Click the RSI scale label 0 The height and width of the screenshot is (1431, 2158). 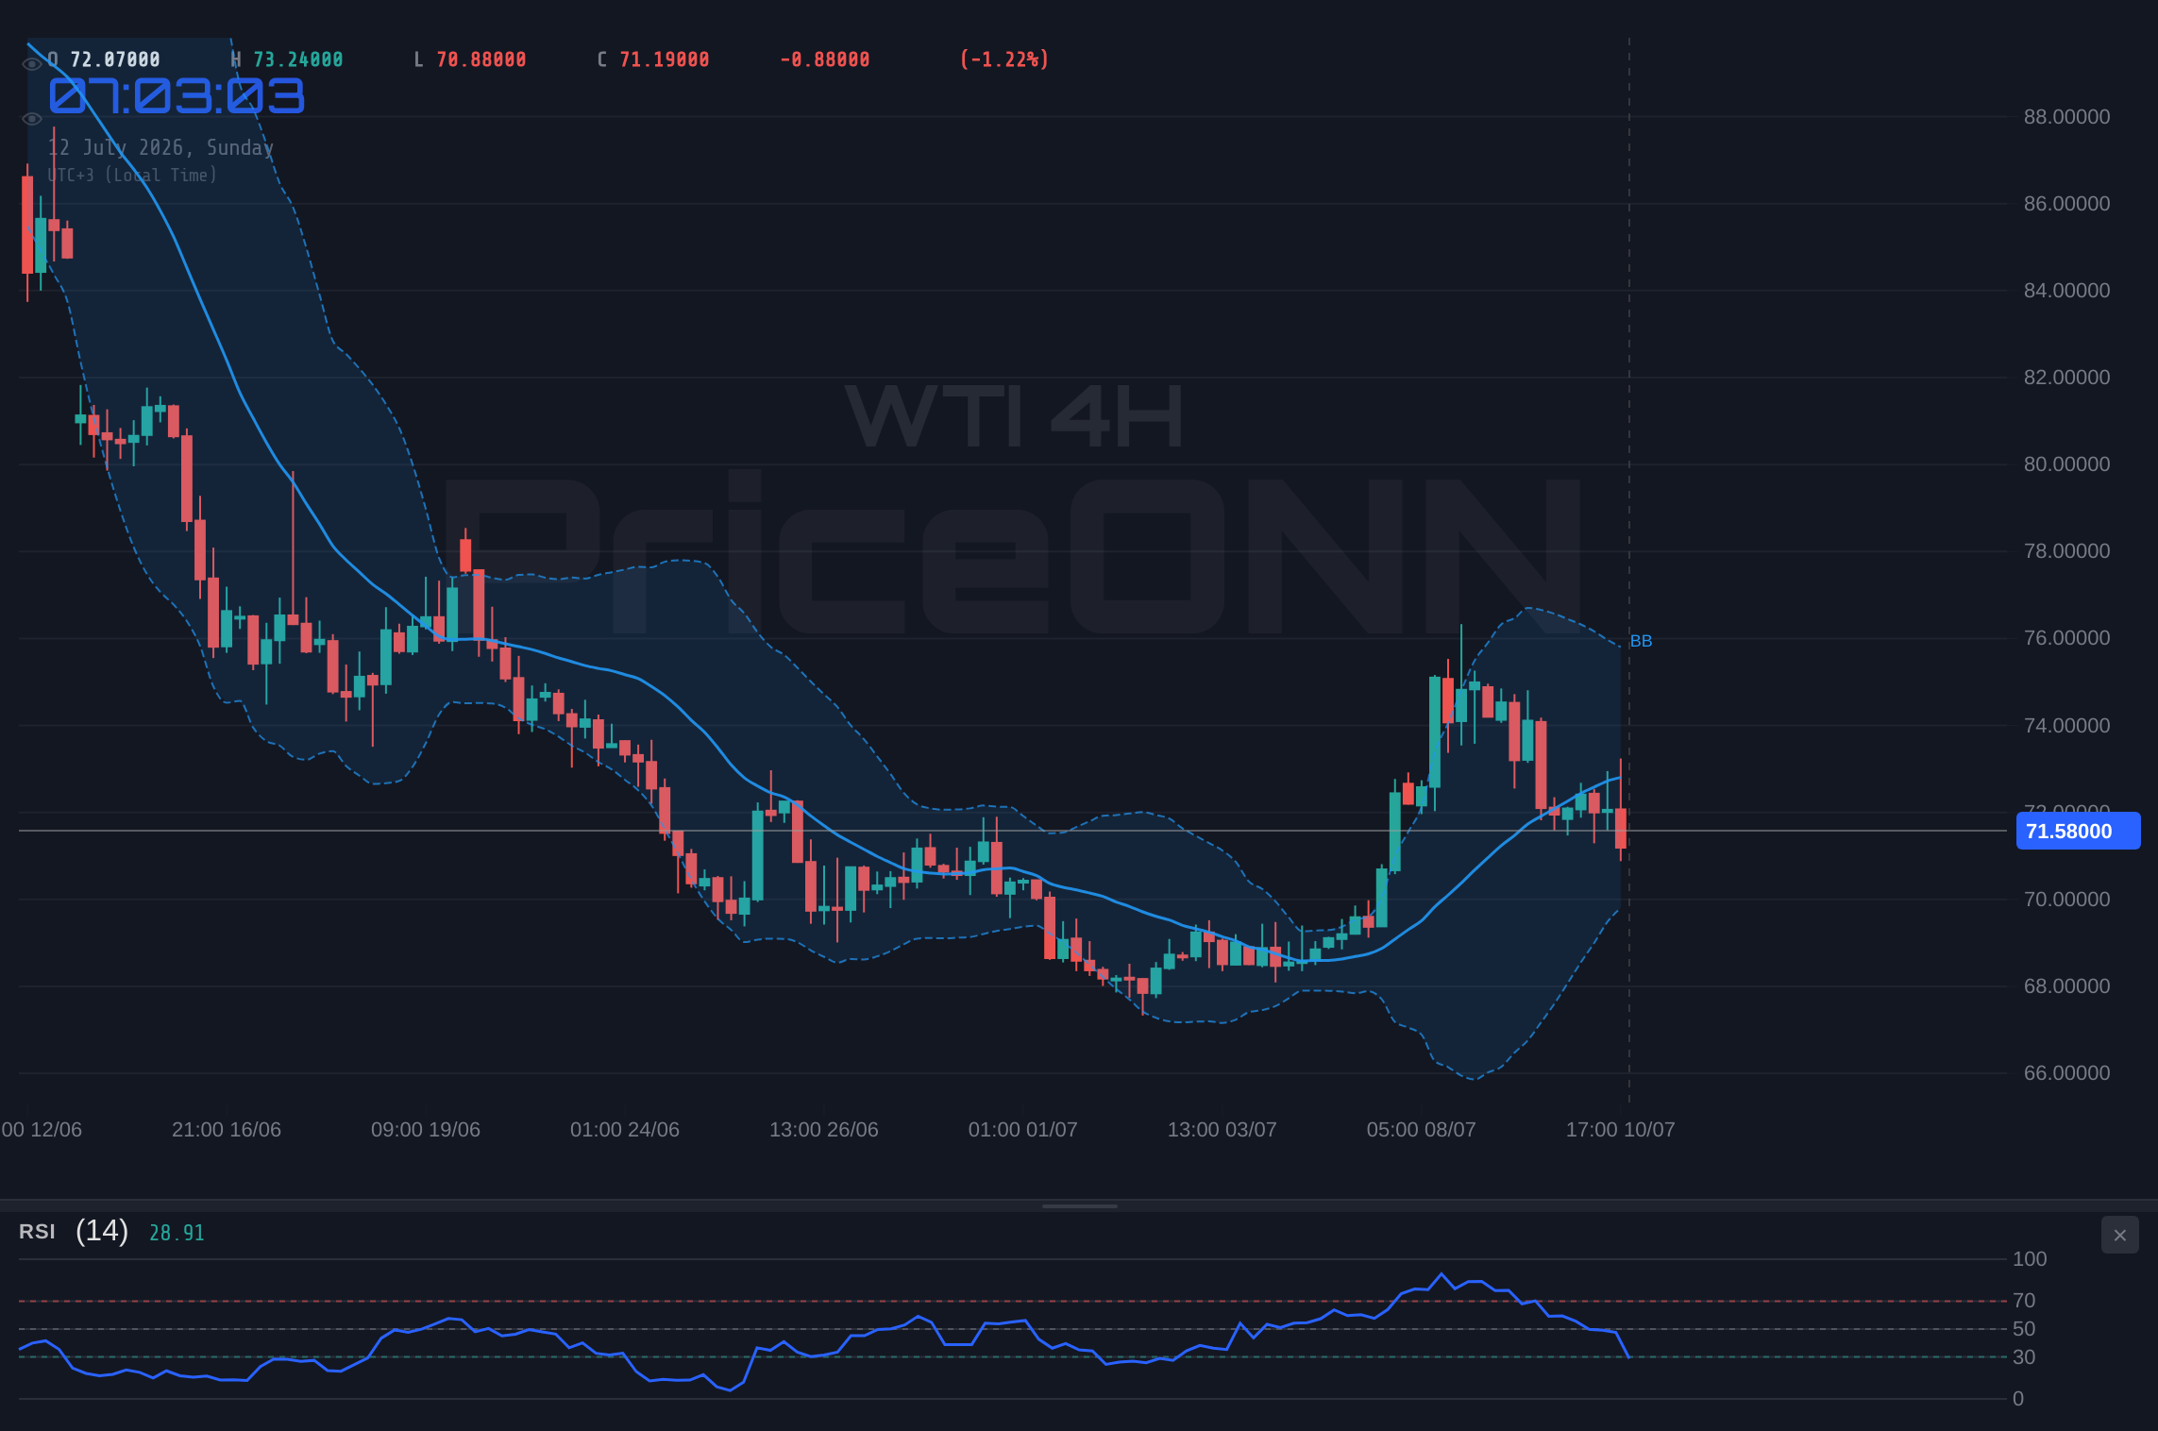[2018, 1399]
